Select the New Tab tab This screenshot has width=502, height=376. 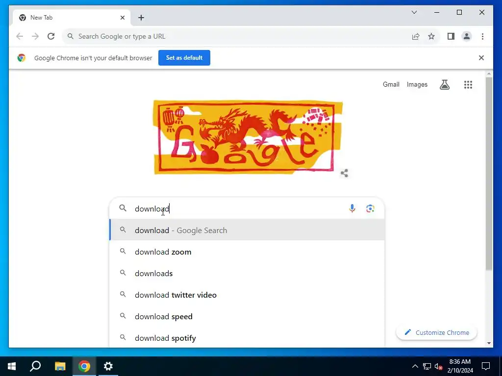72,18
